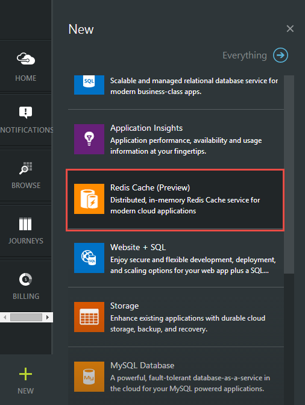Click the MySQL Database icon

coord(89,377)
